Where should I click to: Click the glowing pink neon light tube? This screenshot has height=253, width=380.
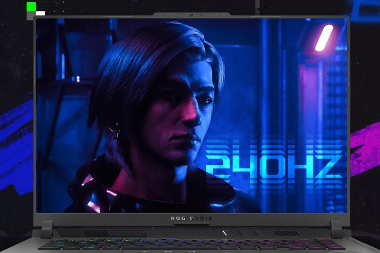click(x=324, y=38)
